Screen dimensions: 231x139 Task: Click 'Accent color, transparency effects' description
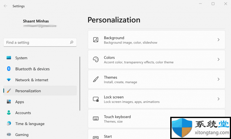point(139,62)
